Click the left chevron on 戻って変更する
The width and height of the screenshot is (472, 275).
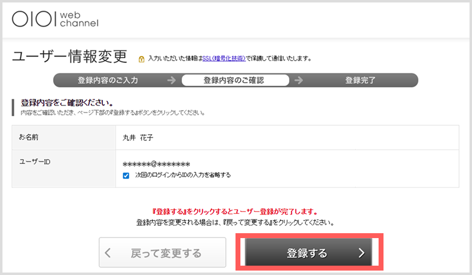click(x=108, y=253)
